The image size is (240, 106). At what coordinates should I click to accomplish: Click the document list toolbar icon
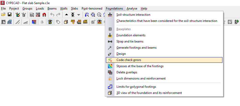tap(3, 22)
